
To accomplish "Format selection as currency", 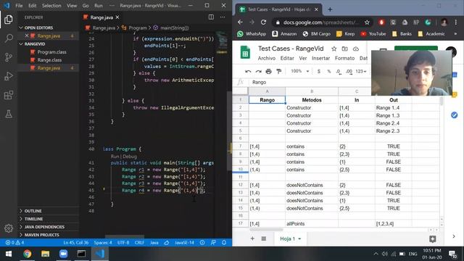I will [319, 71].
